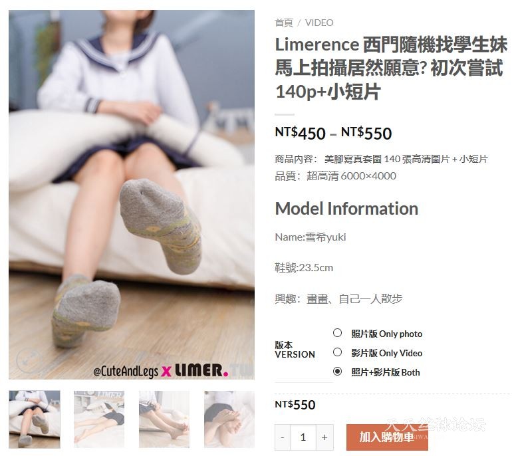Click the Limerence product title
This screenshot has height=456, width=512.
point(391,68)
